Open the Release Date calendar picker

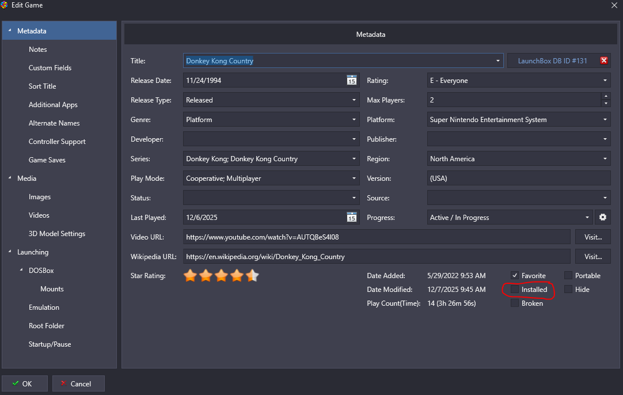coord(352,81)
